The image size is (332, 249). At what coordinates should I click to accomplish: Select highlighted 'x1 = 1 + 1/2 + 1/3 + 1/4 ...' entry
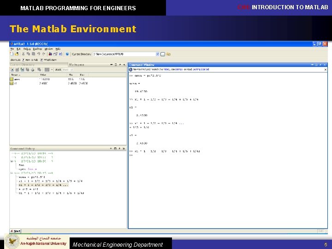point(43,185)
